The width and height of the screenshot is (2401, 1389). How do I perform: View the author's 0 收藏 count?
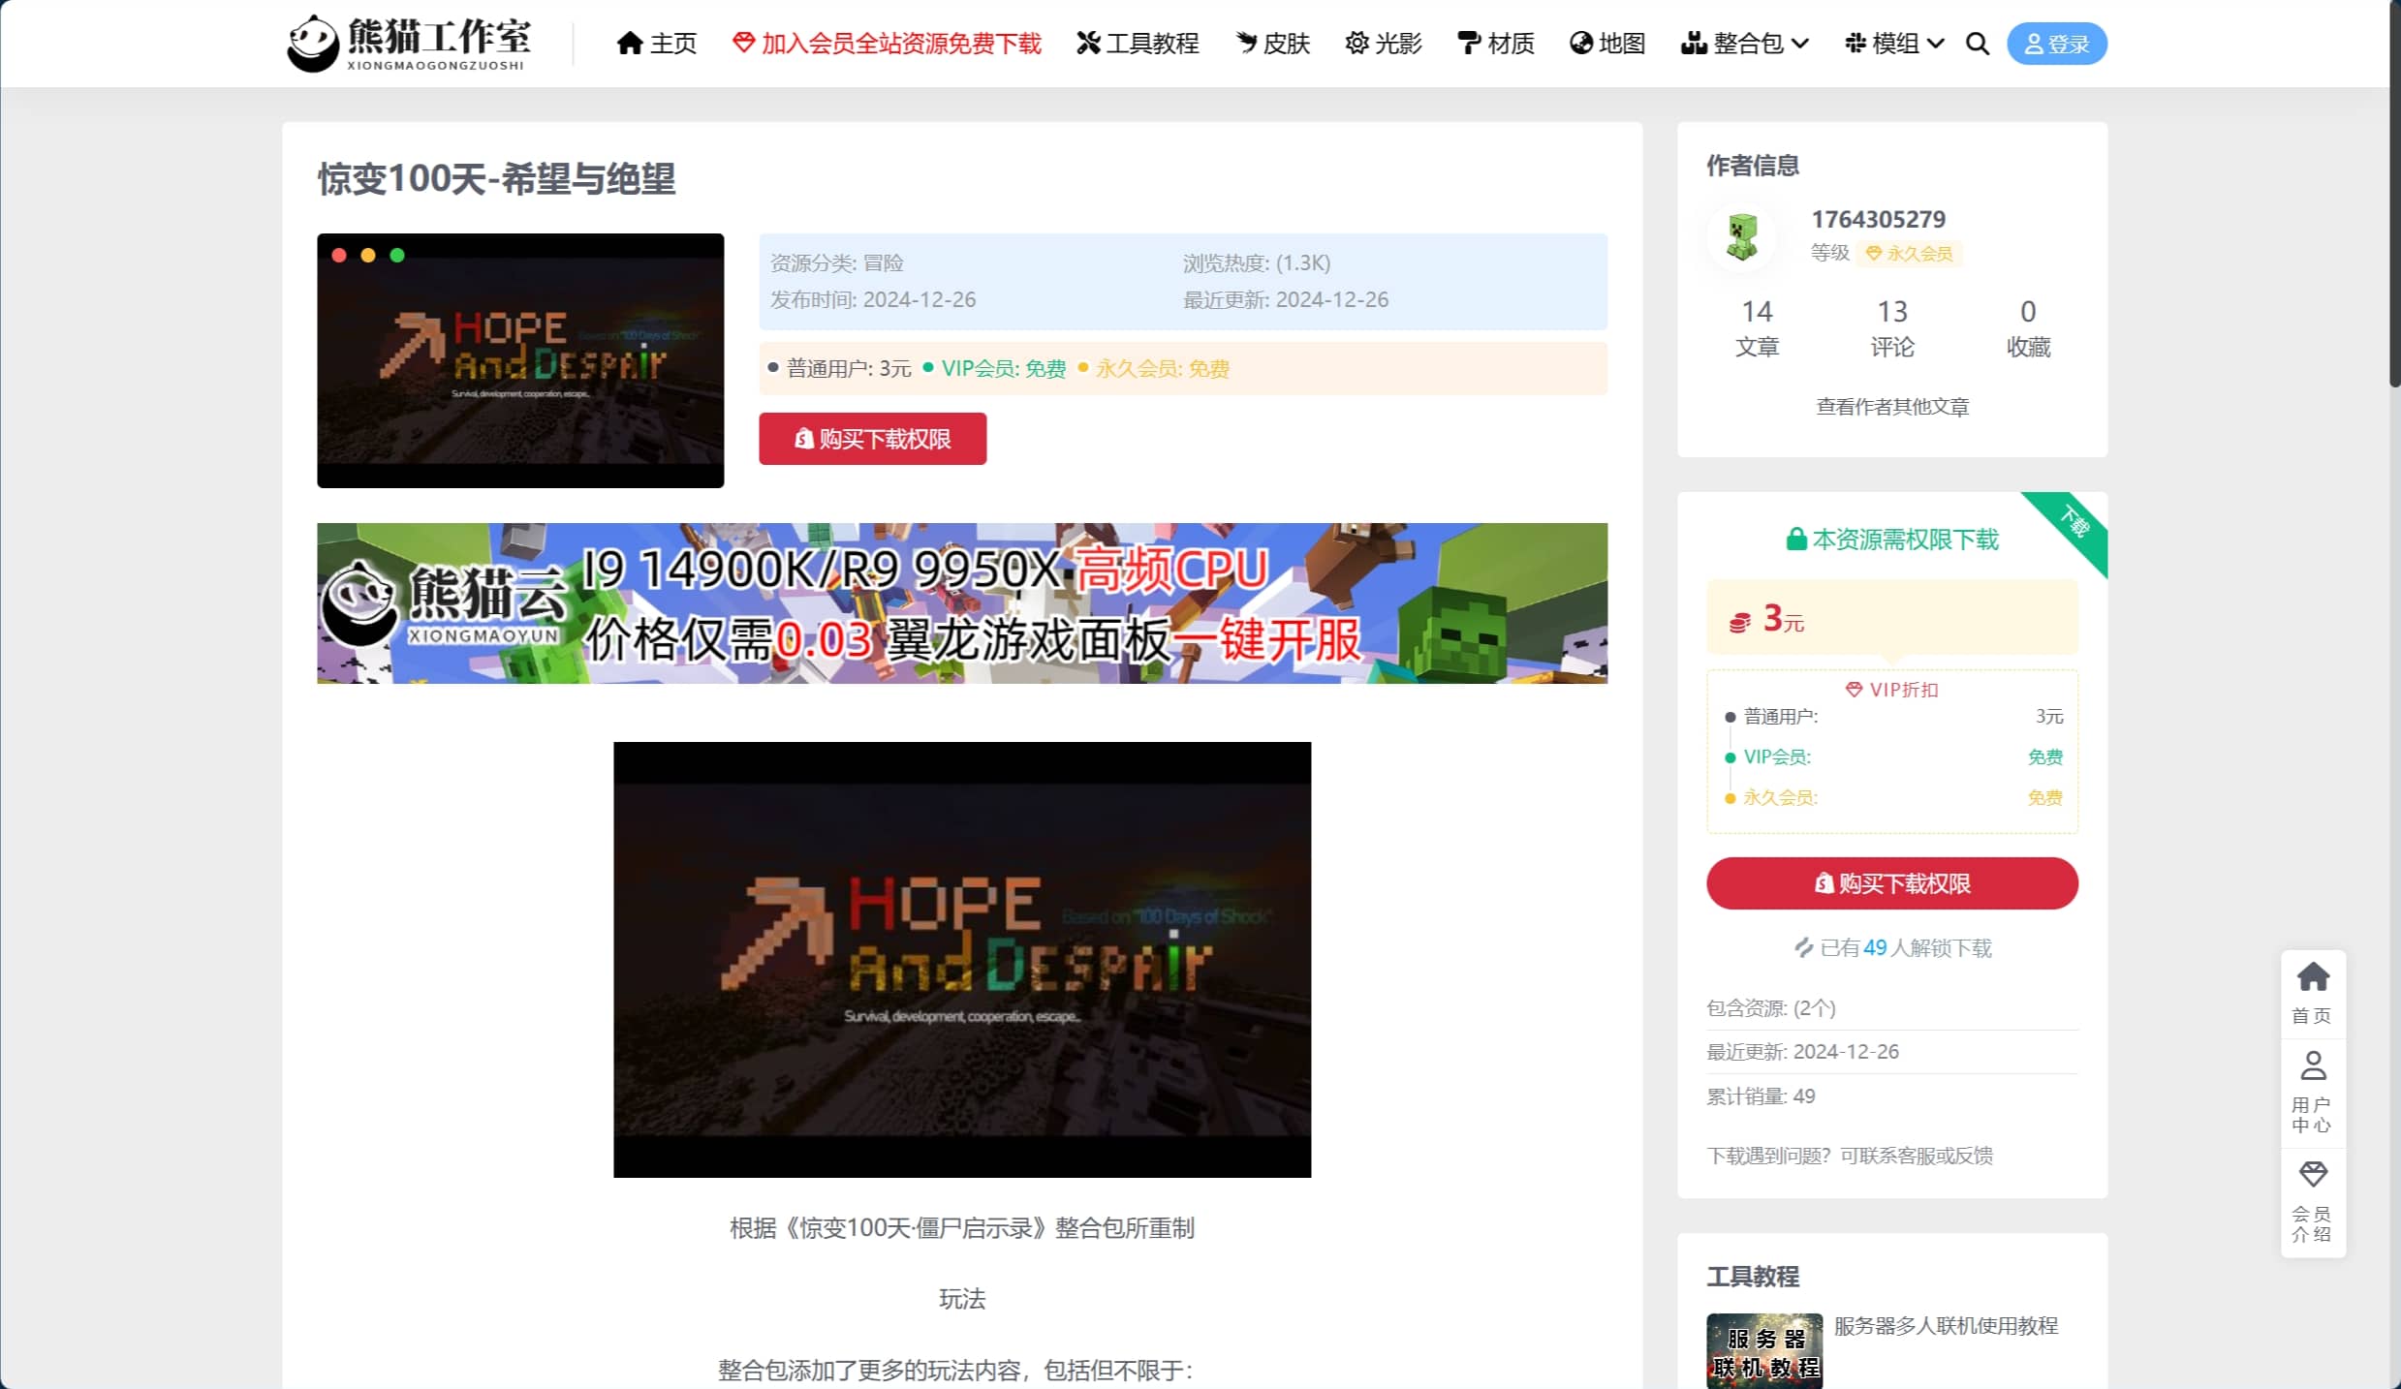tap(2028, 327)
